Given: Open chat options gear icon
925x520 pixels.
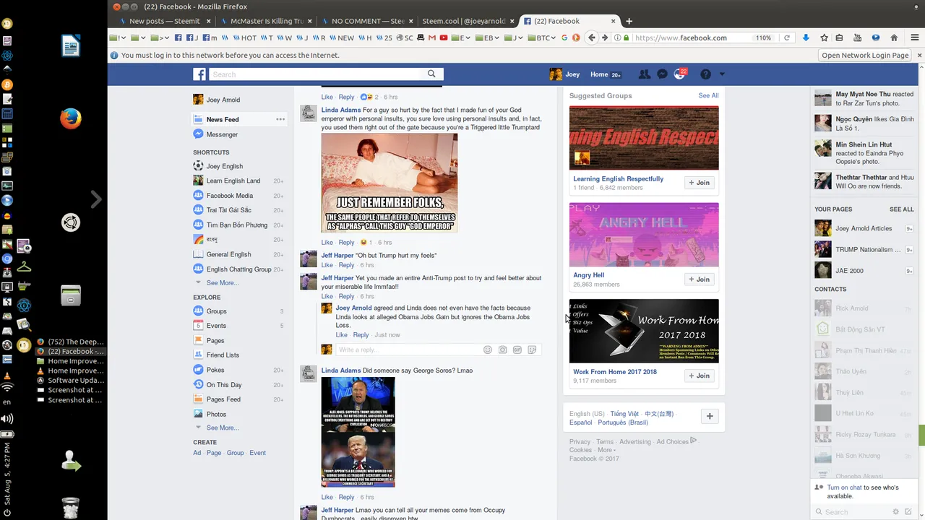Looking at the screenshot, I should click(896, 511).
